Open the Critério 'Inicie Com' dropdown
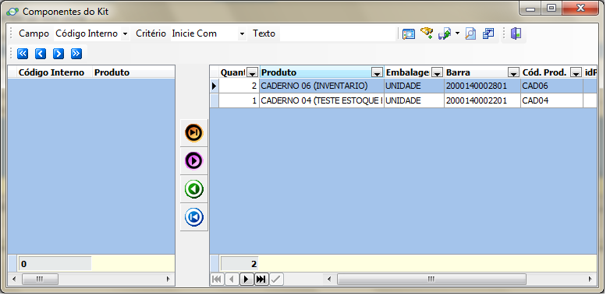This screenshot has width=610, height=299. click(x=242, y=33)
